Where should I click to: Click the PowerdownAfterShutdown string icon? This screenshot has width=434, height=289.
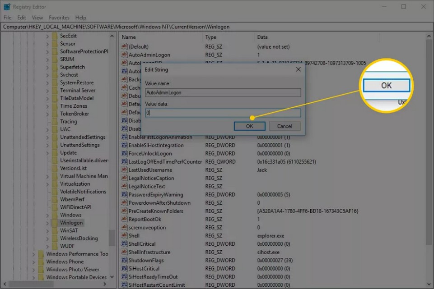(x=124, y=202)
